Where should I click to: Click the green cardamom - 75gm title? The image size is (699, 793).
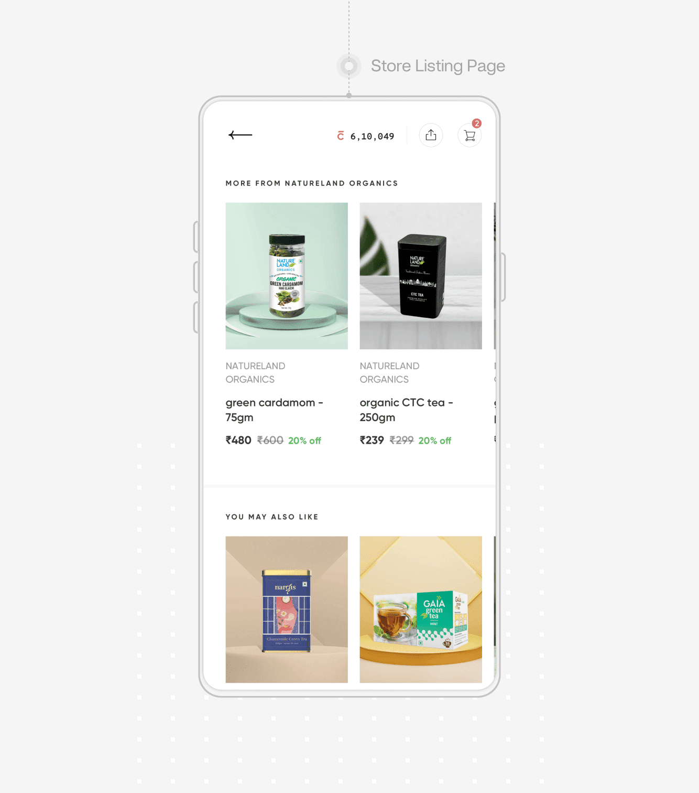click(x=275, y=410)
